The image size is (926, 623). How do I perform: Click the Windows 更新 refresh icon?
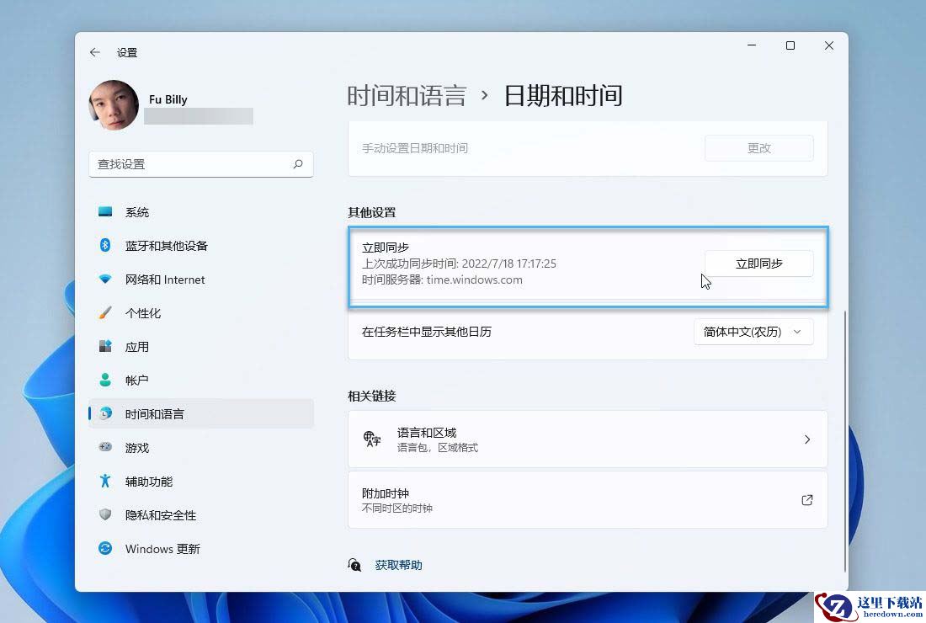(105, 548)
